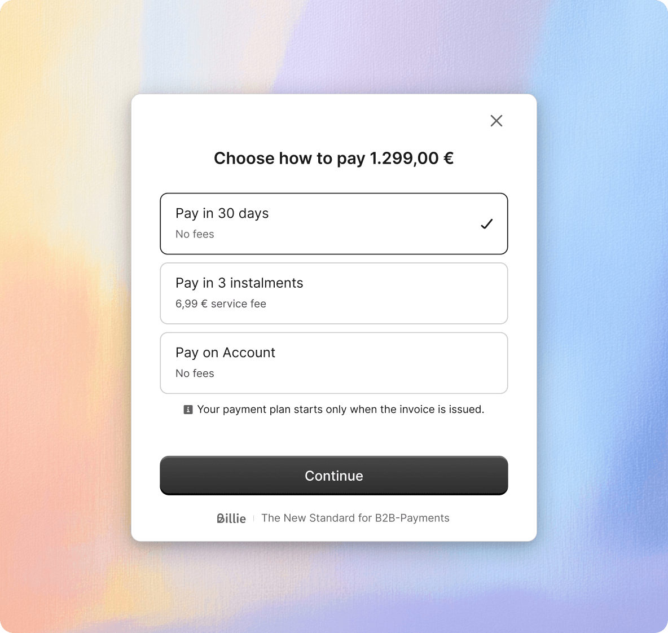Click the No fees text under Pay in 30 days
This screenshot has height=633, width=668.
[195, 234]
